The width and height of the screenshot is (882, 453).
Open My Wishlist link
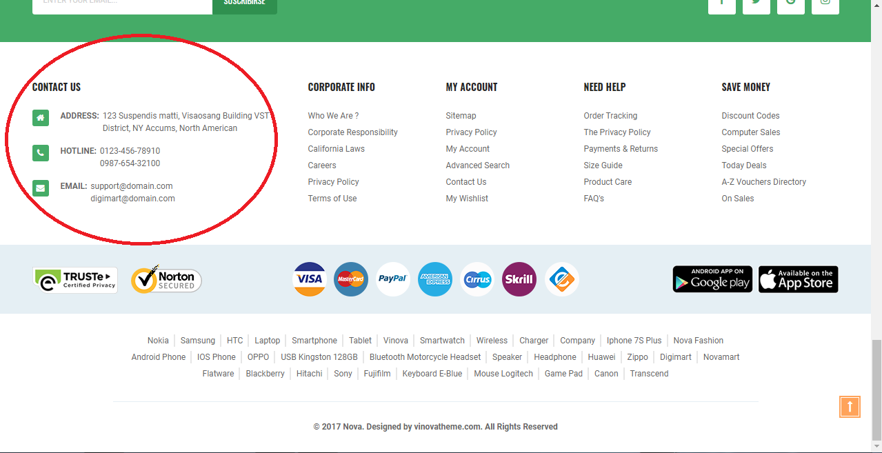(467, 199)
